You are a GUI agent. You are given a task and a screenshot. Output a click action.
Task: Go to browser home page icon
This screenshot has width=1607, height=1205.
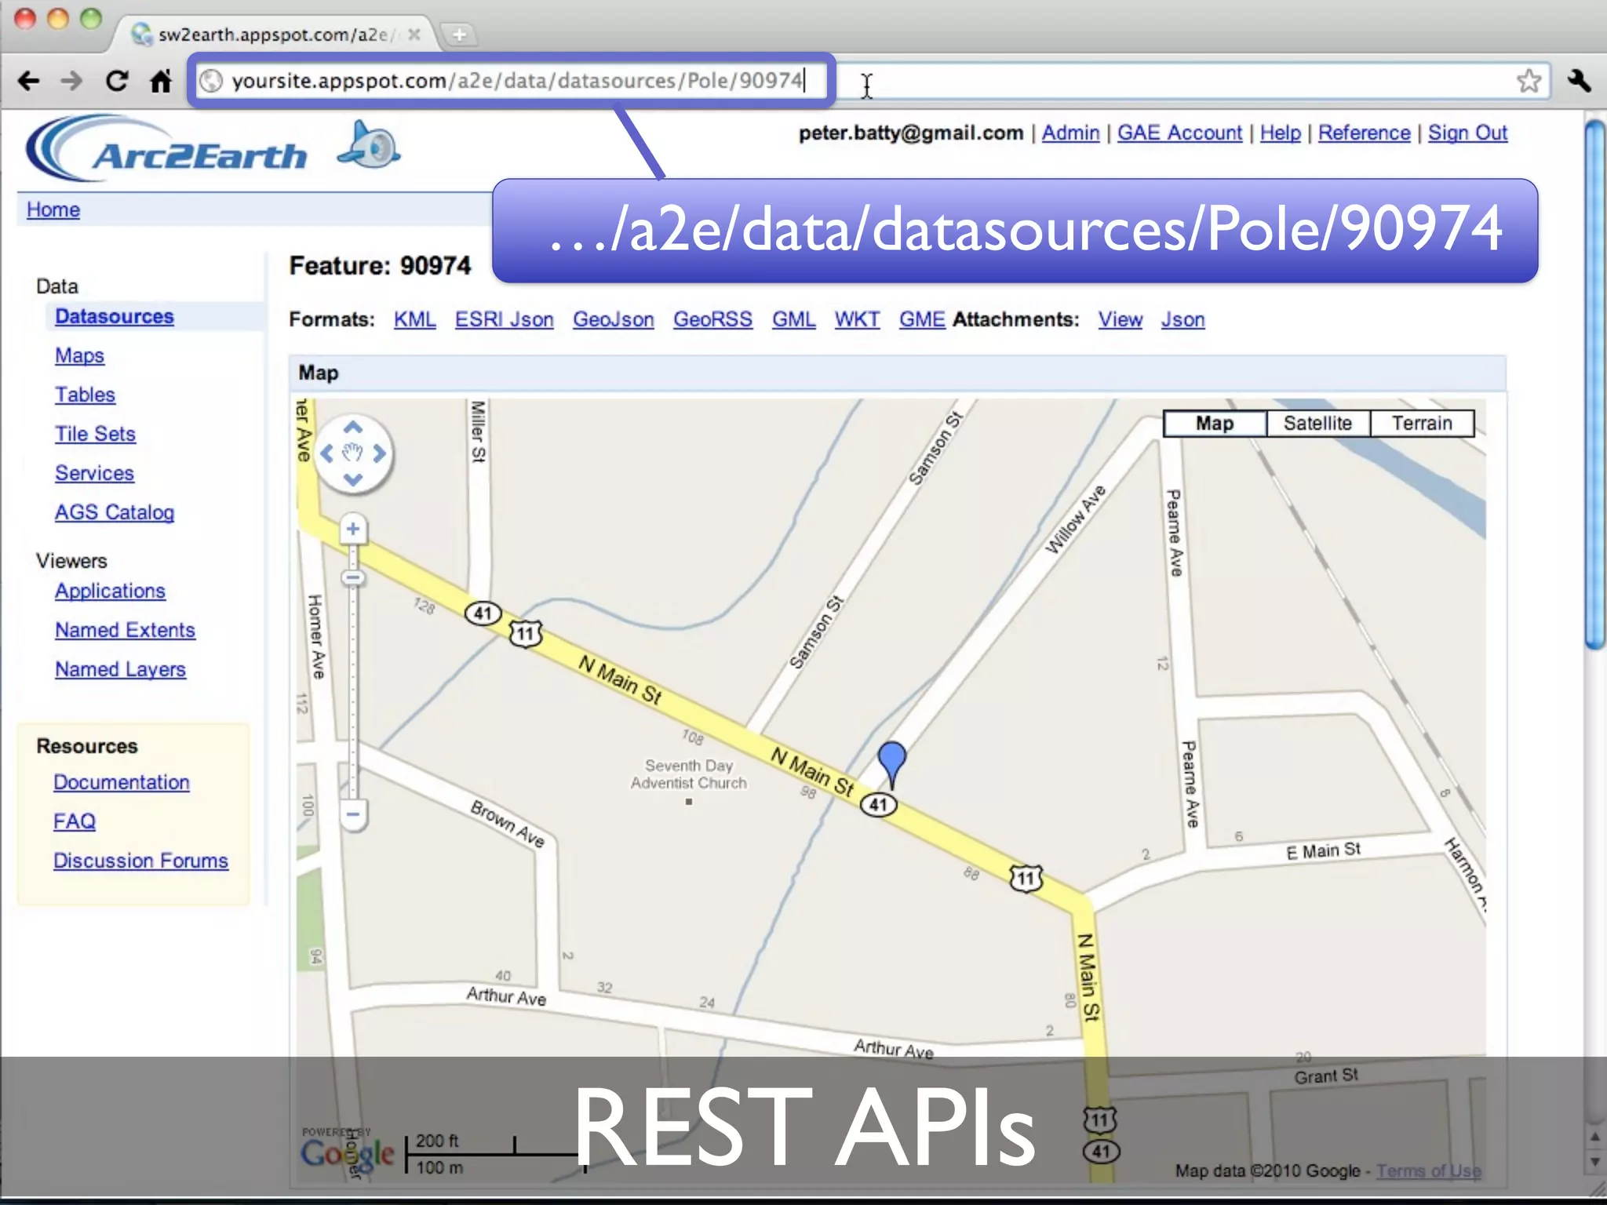161,81
